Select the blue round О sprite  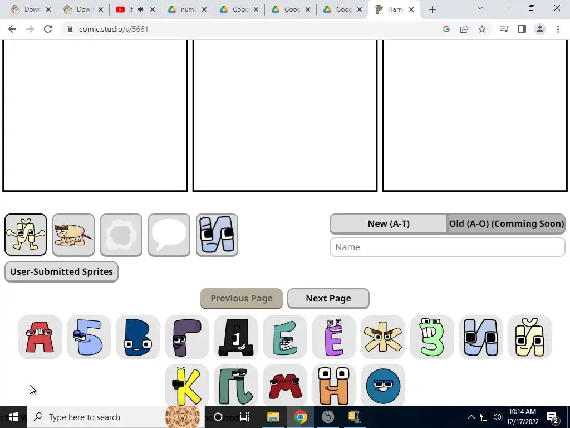(x=383, y=385)
